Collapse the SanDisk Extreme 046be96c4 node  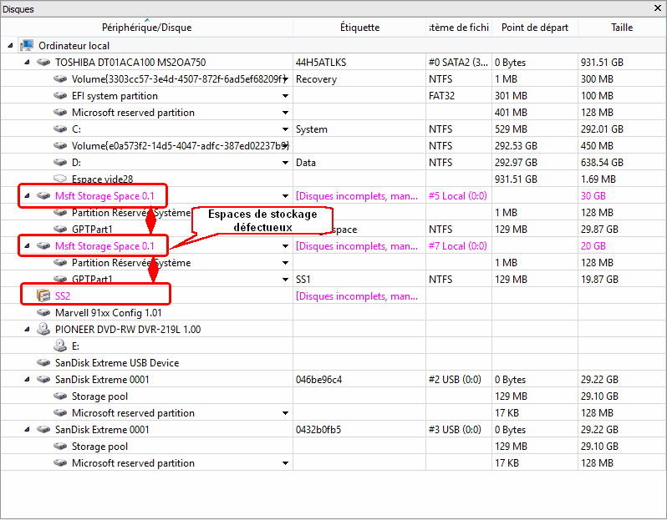point(28,380)
